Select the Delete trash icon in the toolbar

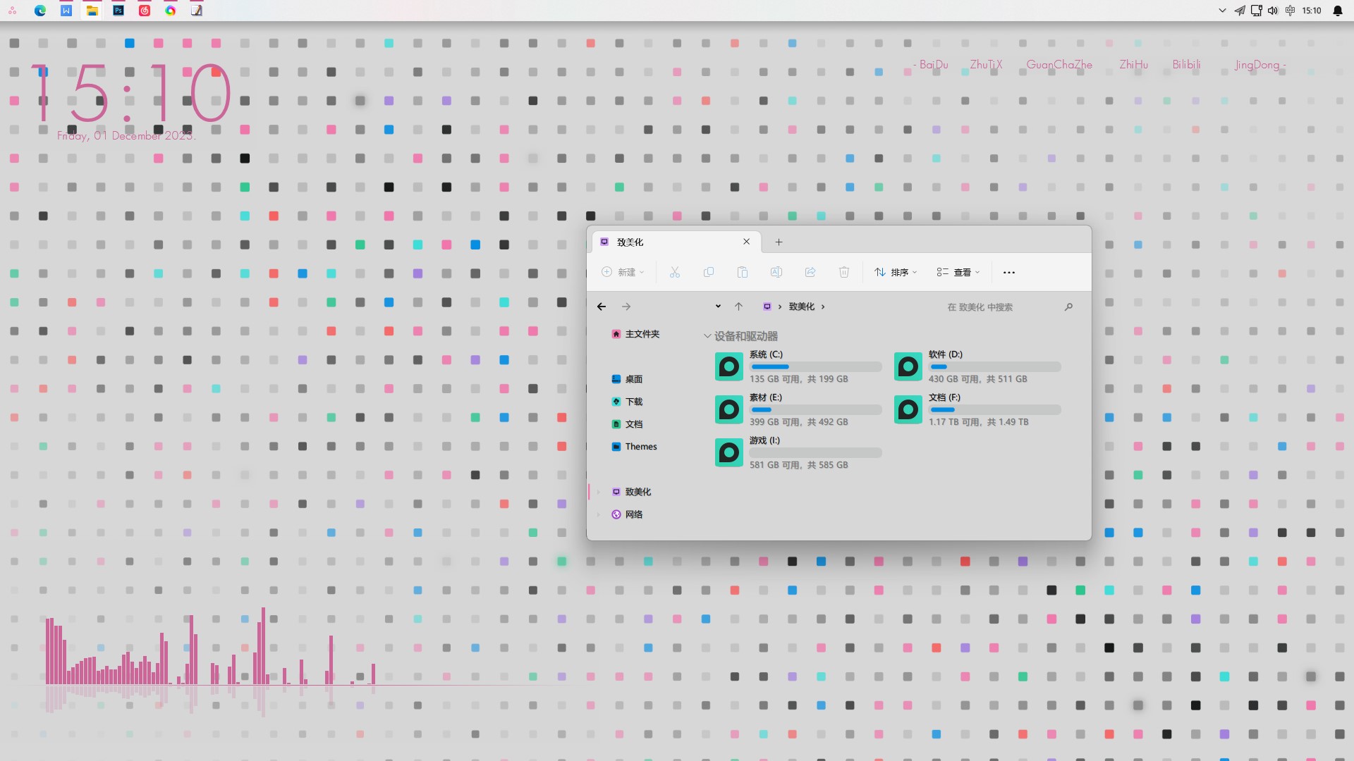[x=843, y=272]
